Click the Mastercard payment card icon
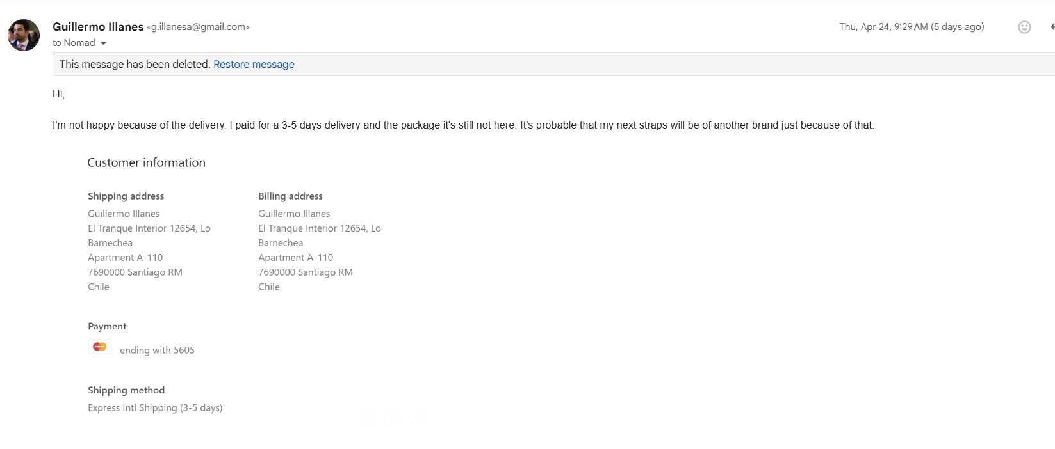Screen dimensions: 1055x449 (100, 347)
